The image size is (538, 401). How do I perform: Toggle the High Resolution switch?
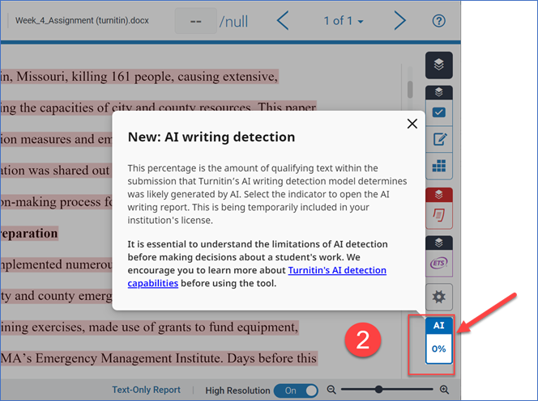coord(296,390)
